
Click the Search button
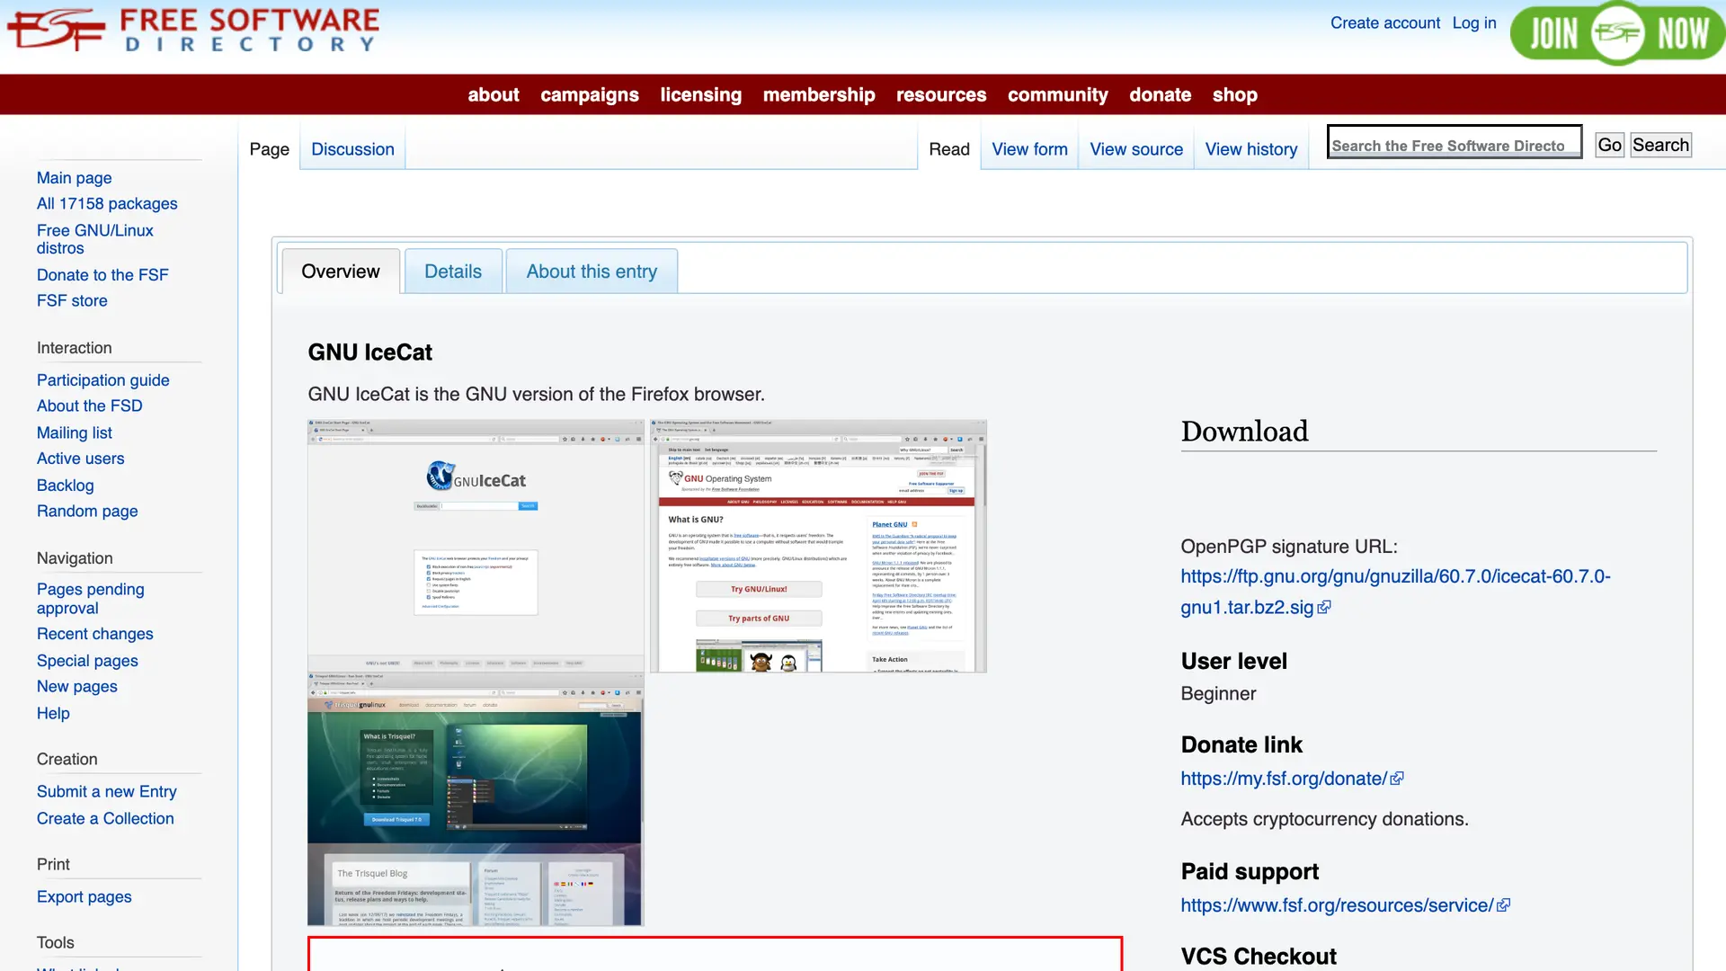[x=1660, y=145]
